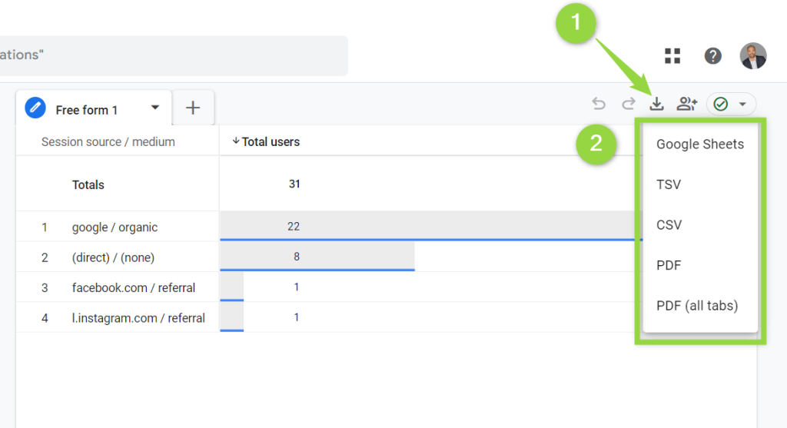This screenshot has height=428, width=787.
Task: Open the help question mark icon
Action: pyautogui.click(x=712, y=55)
